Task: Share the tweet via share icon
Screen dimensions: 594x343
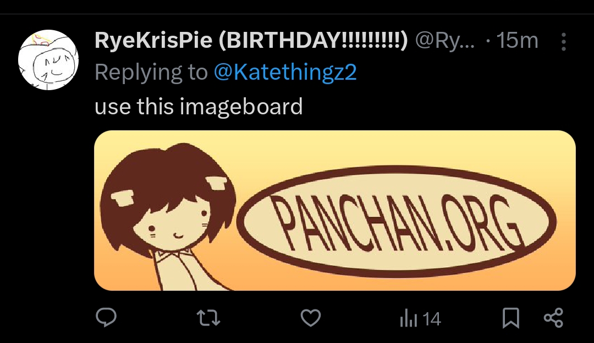Action: coord(553,318)
